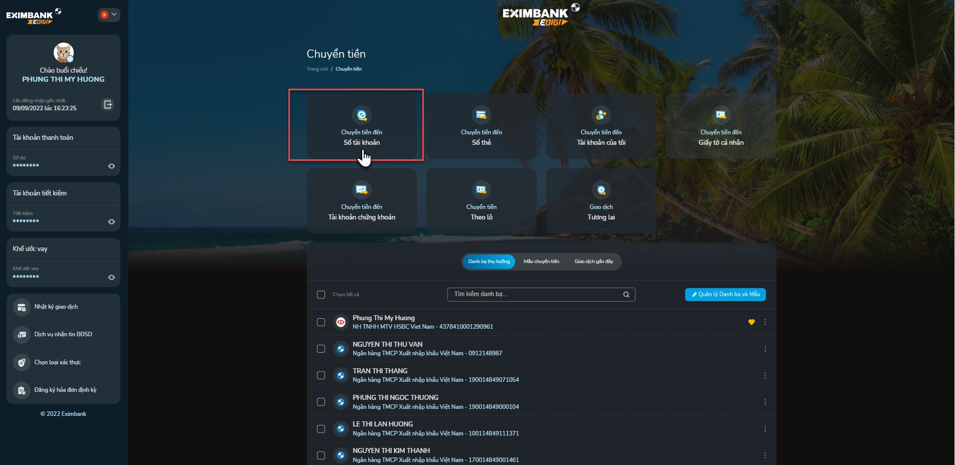Reveal the savings account balance
Screen dimensions: 955x465
coord(111,222)
